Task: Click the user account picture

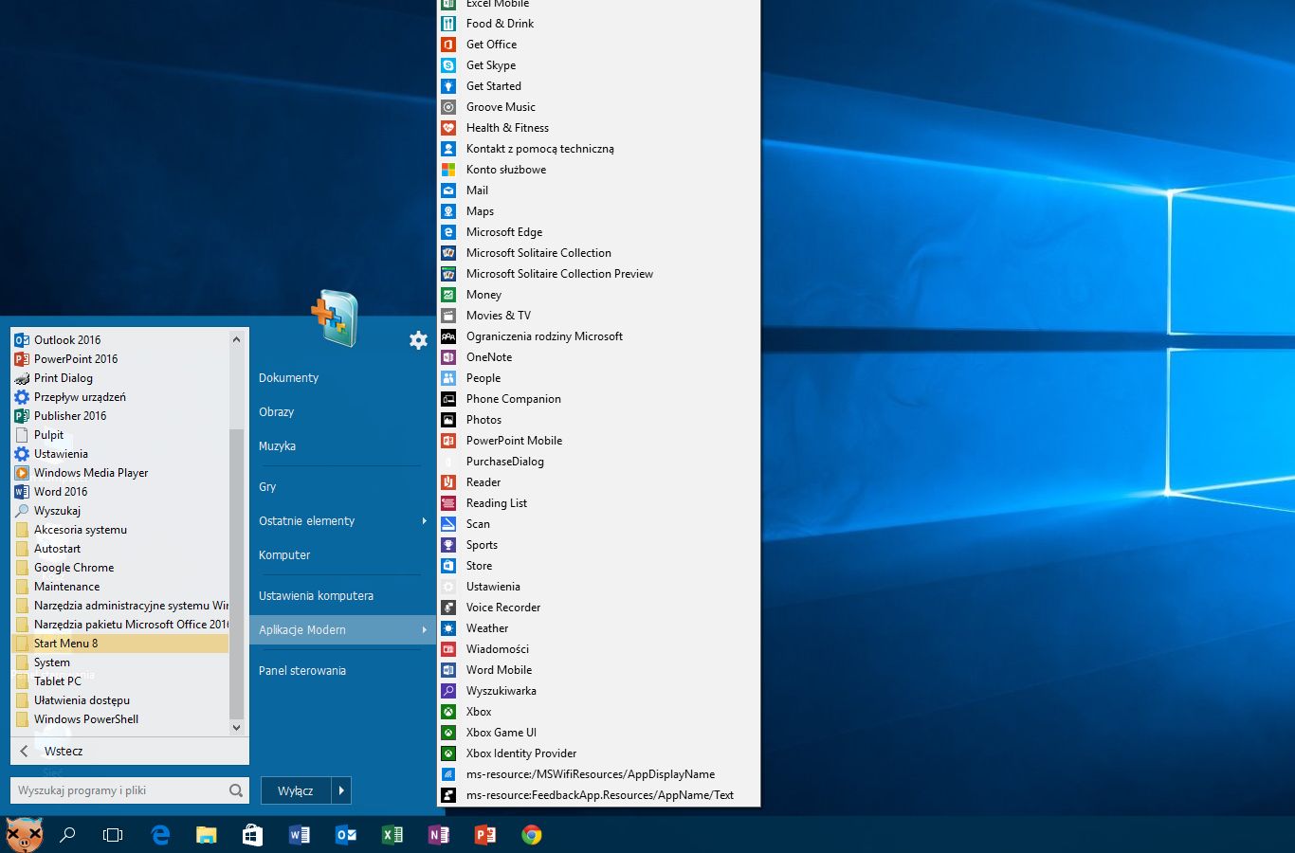Action: (x=334, y=318)
